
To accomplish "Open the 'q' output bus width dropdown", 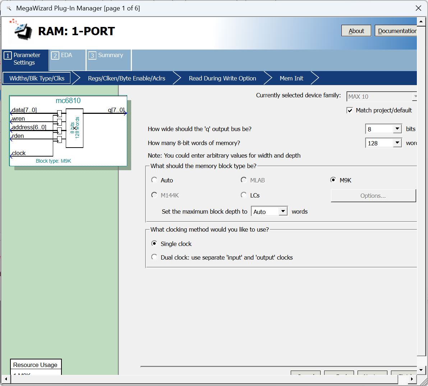I will [x=397, y=129].
